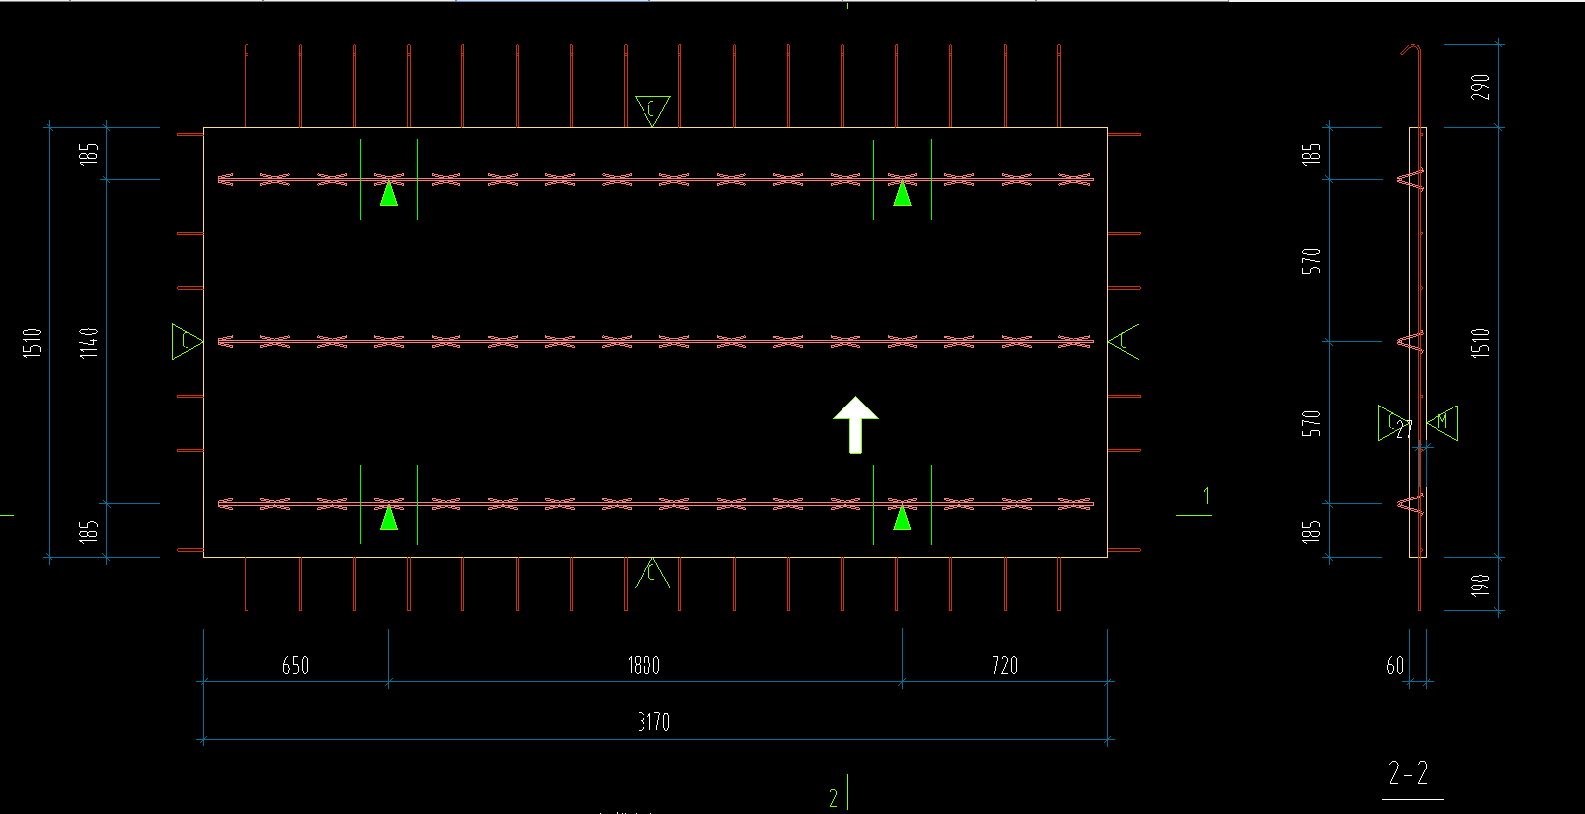Click the white upward direction arrow symbol

(x=855, y=425)
